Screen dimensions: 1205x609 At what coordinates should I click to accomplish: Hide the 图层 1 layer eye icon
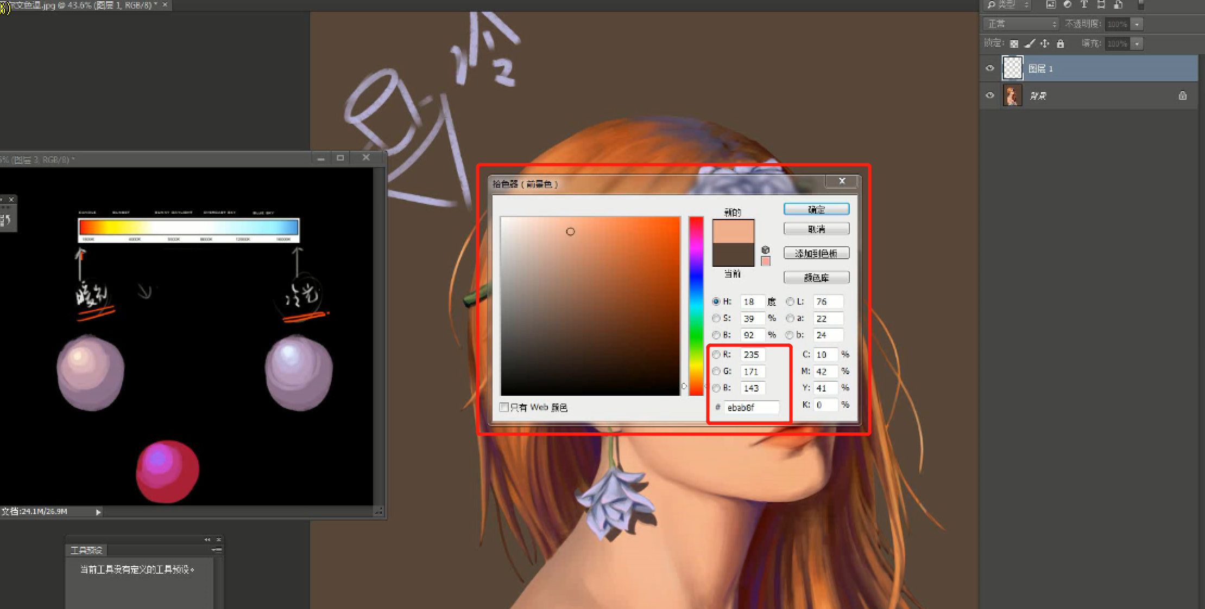[x=990, y=68]
